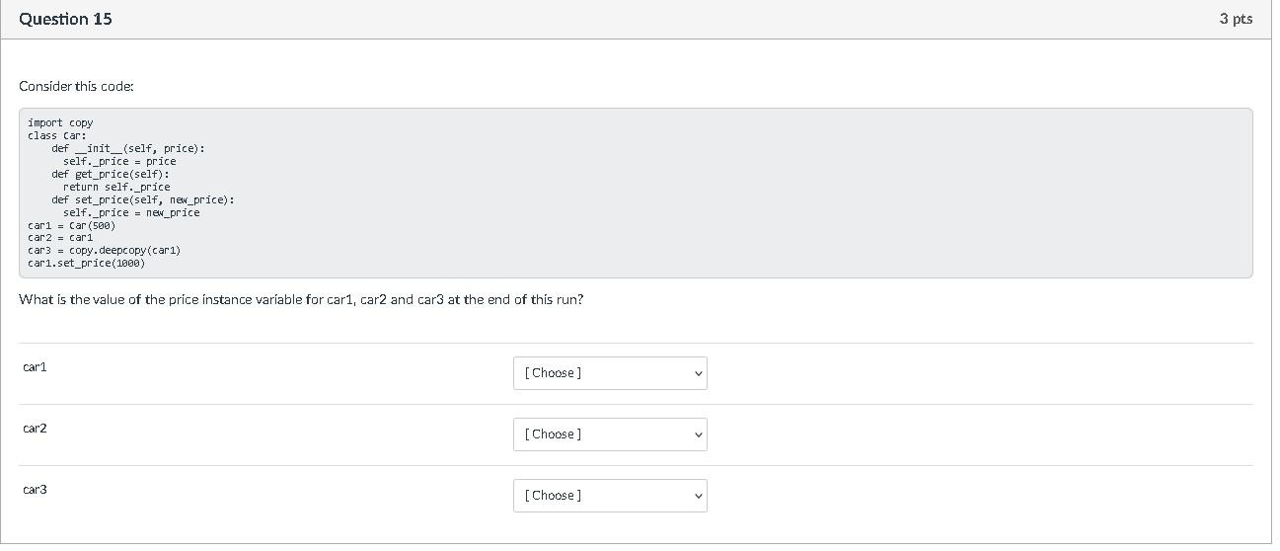
Task: Click the "car1.set_price(1000)" code line
Action: (x=87, y=264)
